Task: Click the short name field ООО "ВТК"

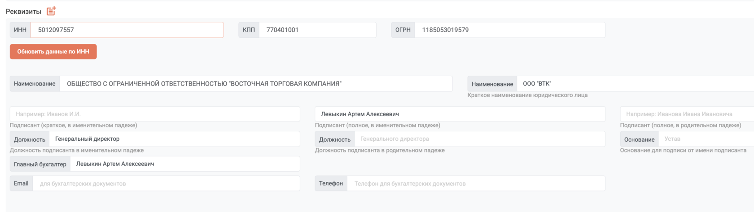Action: click(636, 84)
